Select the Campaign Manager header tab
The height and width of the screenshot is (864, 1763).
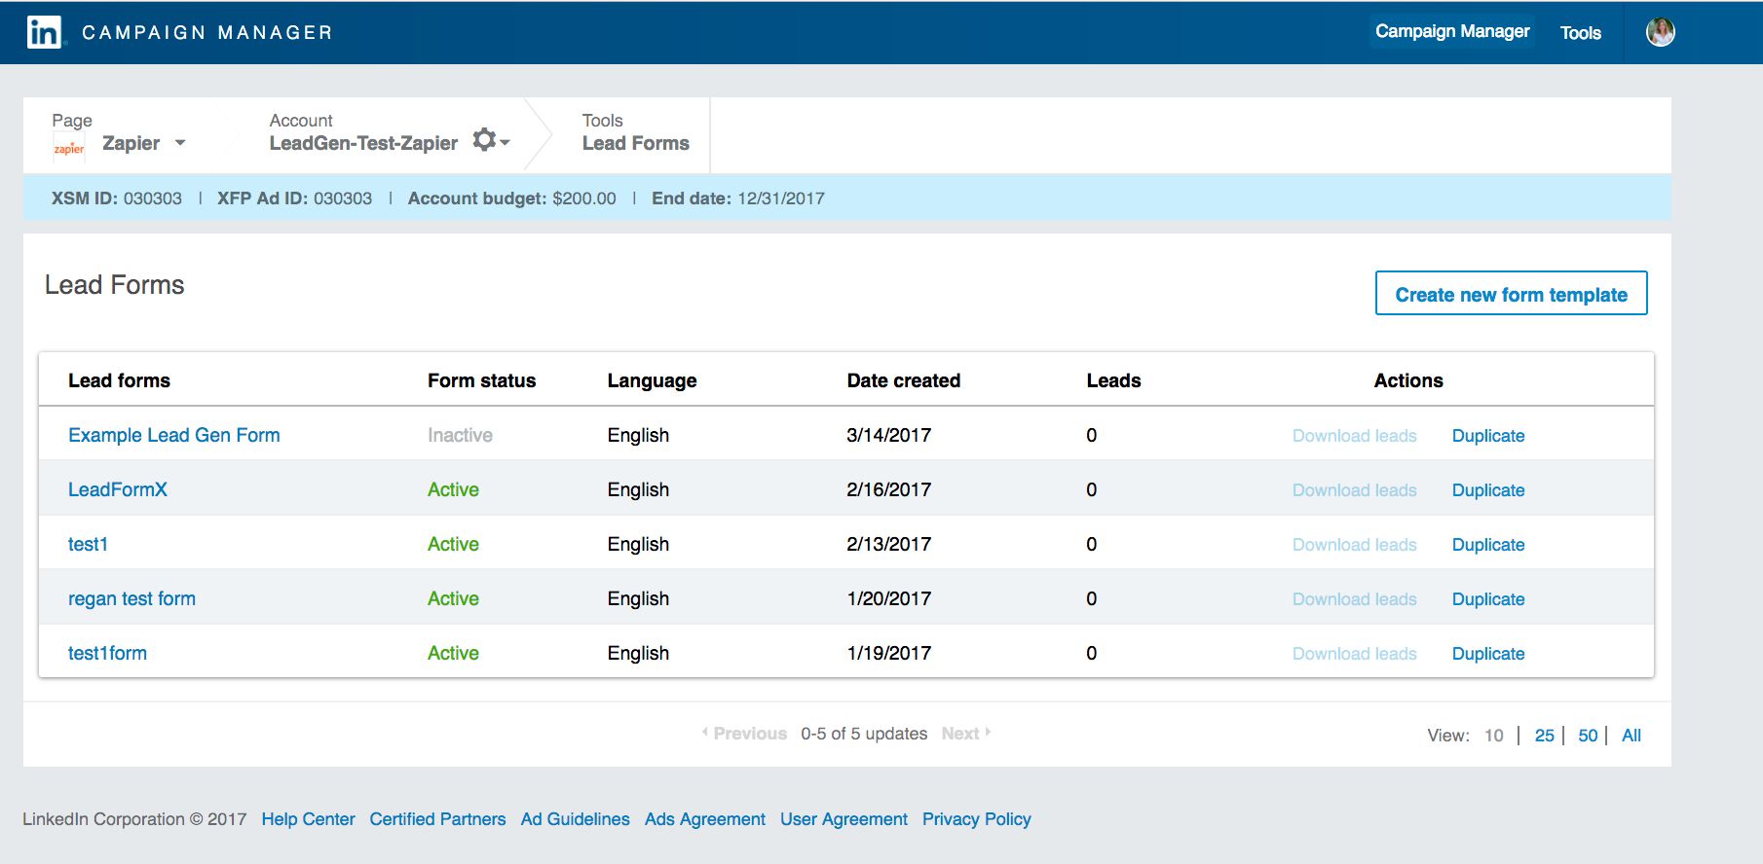point(1451,32)
